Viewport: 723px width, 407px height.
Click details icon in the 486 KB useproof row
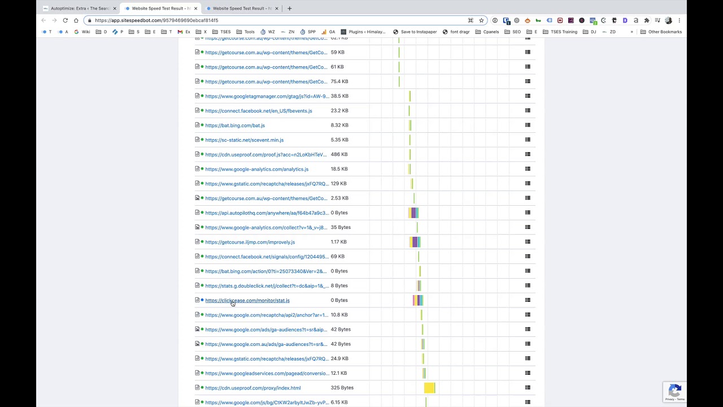(528, 154)
